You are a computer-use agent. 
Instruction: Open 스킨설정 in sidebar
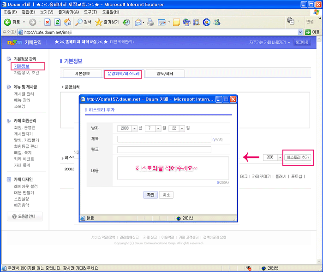tap(21, 199)
